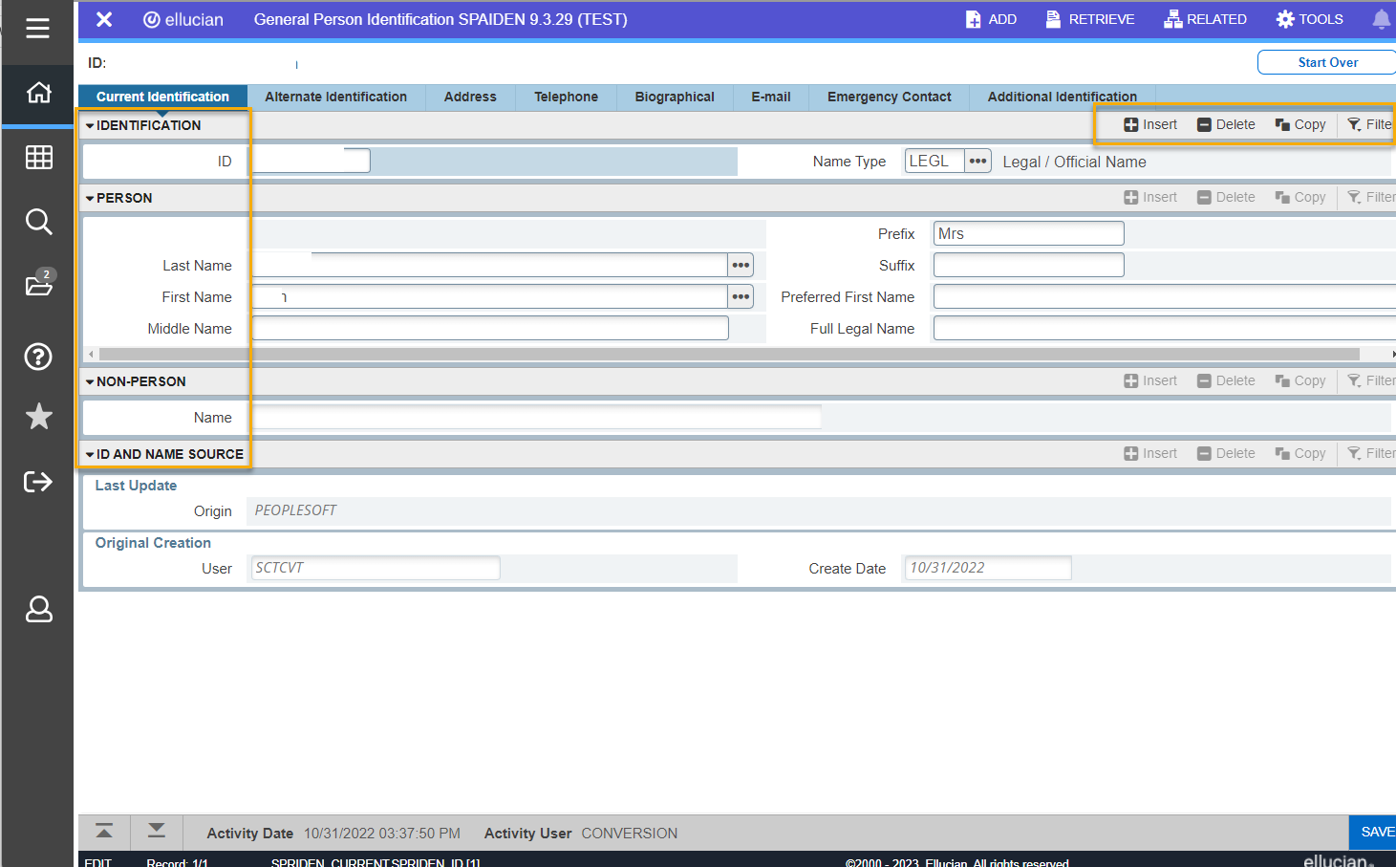Viewport: 1396px width, 867px height.
Task: Click Copy in ID and Name Source section
Action: 1300,453
